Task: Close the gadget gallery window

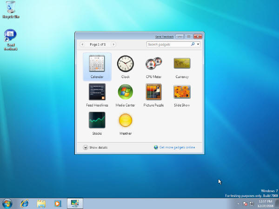Action: (x=198, y=37)
